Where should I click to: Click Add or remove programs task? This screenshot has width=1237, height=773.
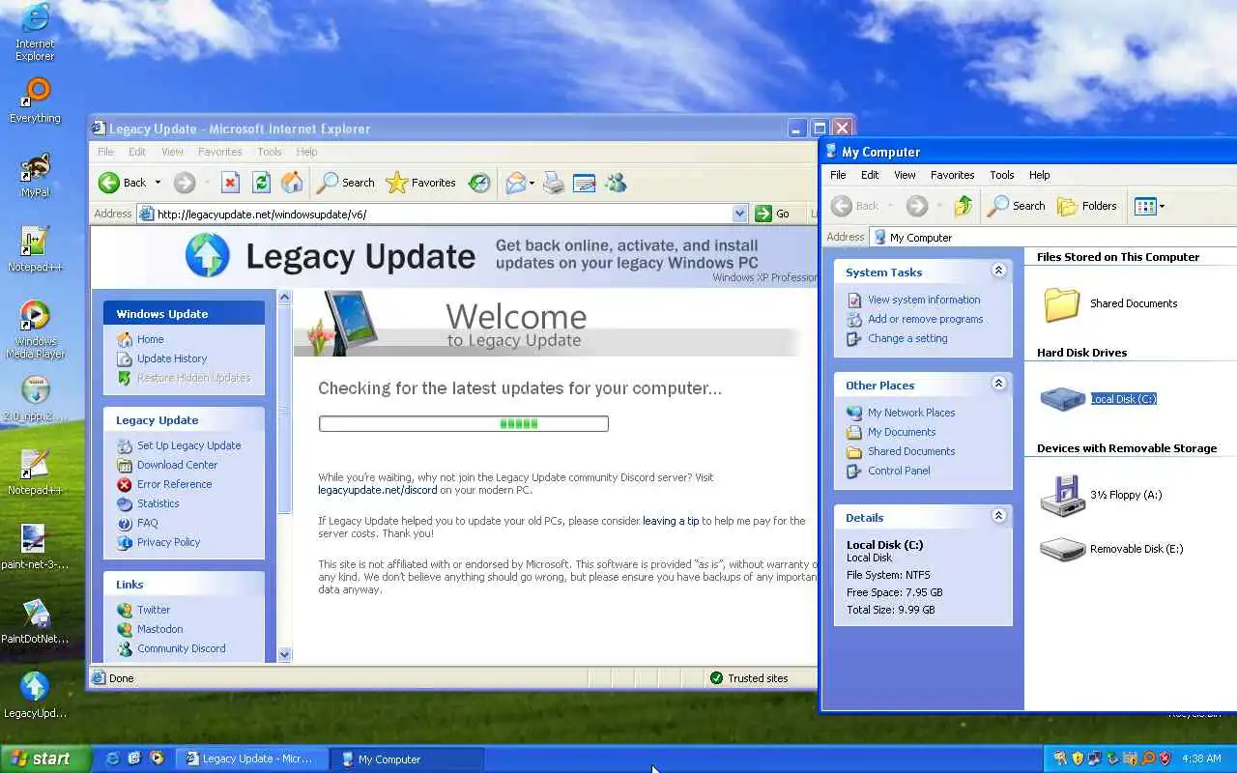925,319
